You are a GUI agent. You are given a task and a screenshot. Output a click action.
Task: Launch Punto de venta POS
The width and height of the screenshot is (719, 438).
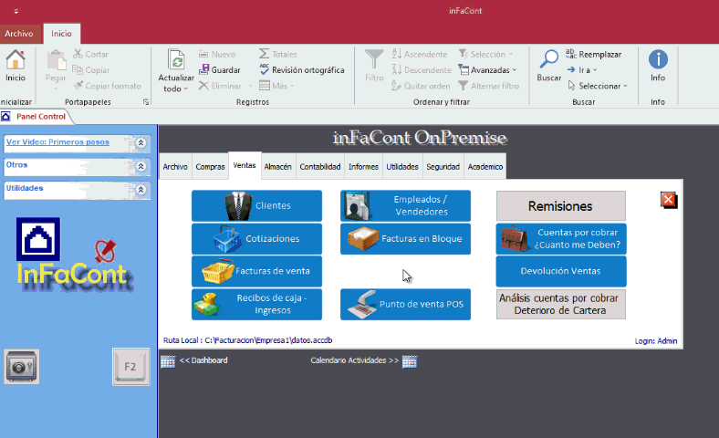pyautogui.click(x=405, y=304)
